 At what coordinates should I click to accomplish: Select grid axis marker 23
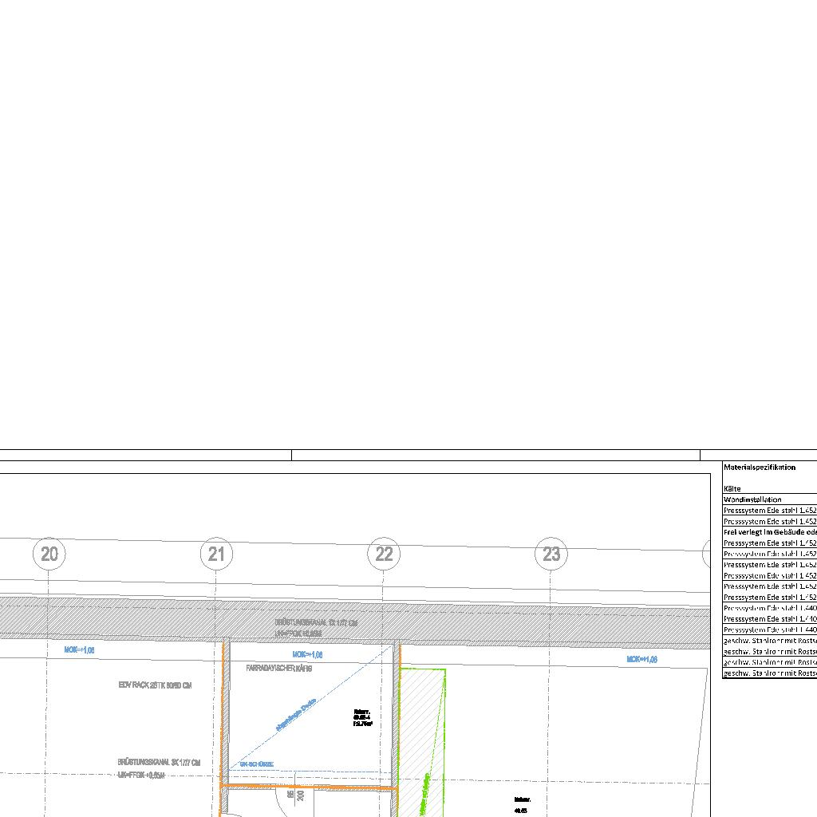click(x=551, y=554)
